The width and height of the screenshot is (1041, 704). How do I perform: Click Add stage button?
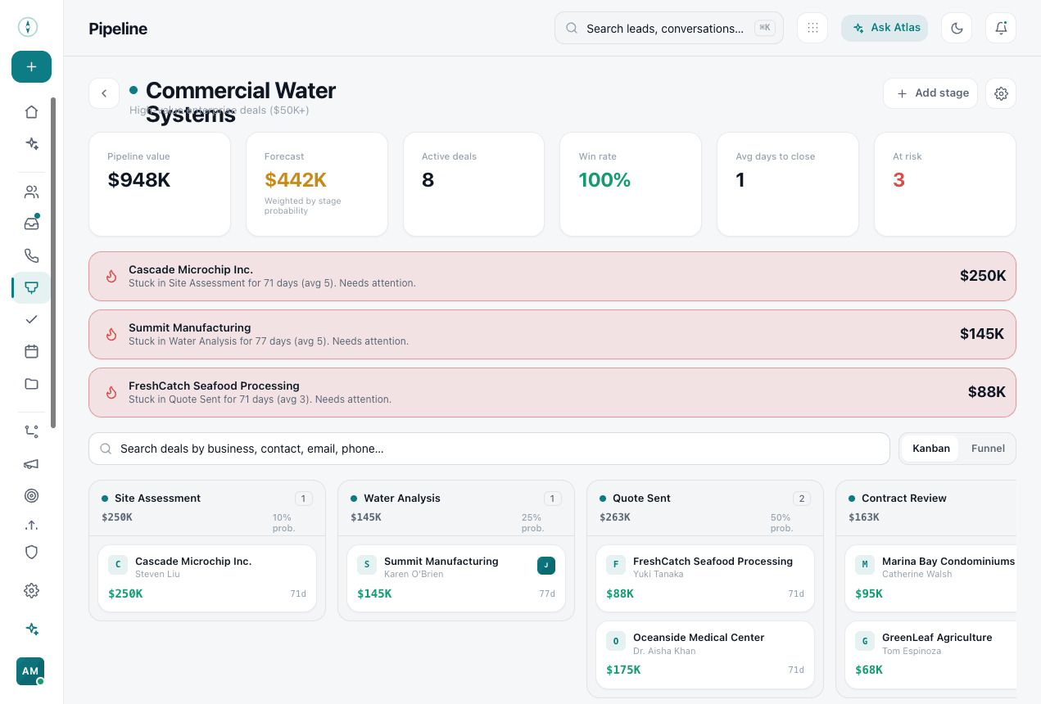(x=930, y=93)
